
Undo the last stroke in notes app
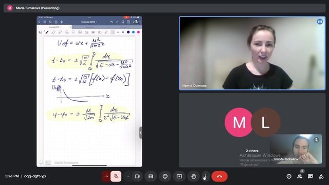112,22
